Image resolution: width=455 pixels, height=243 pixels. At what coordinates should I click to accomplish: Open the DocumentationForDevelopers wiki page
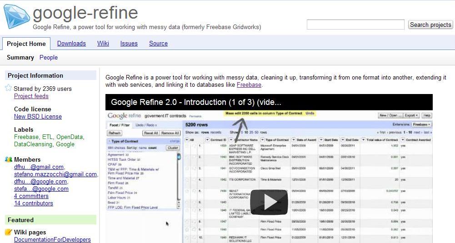53,239
